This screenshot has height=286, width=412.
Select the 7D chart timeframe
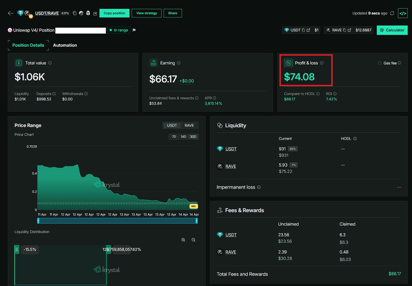174,137
